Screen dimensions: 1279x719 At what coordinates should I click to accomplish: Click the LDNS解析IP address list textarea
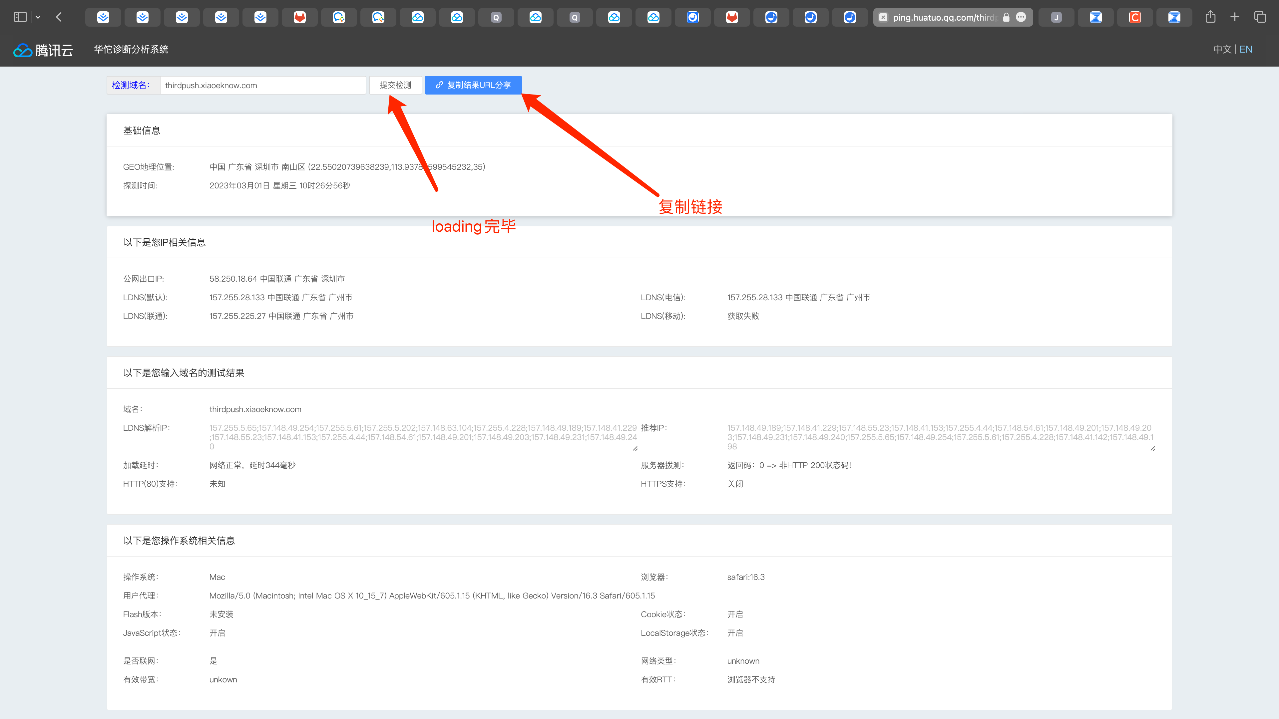coord(424,437)
